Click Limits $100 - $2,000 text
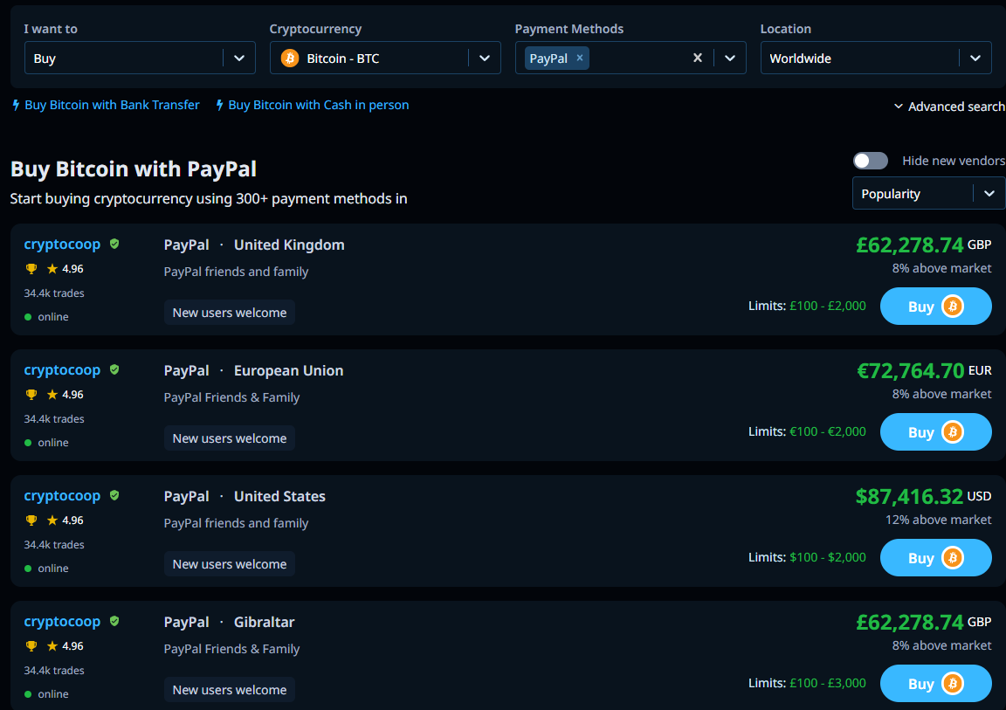Screen dimensions: 1006x710 [807, 557]
